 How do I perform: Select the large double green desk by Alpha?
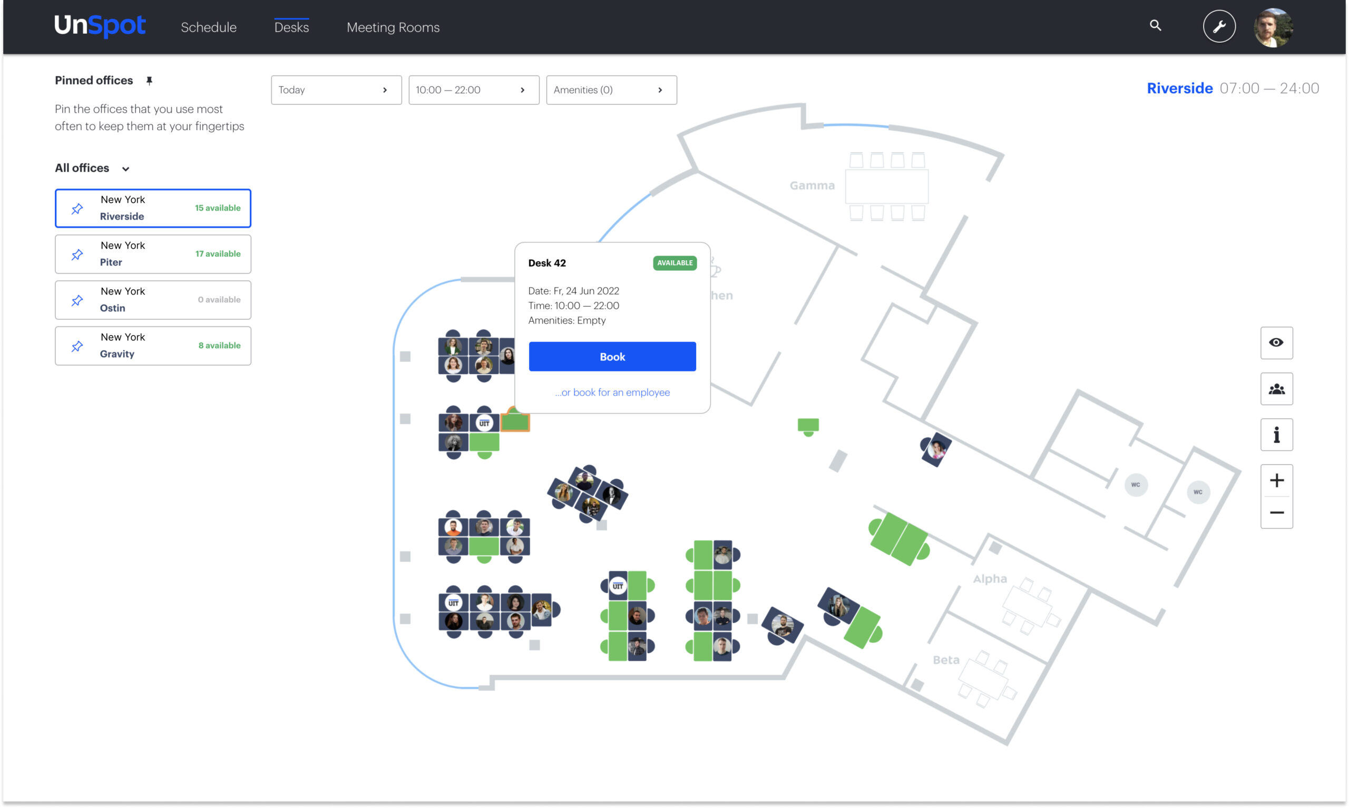[898, 539]
